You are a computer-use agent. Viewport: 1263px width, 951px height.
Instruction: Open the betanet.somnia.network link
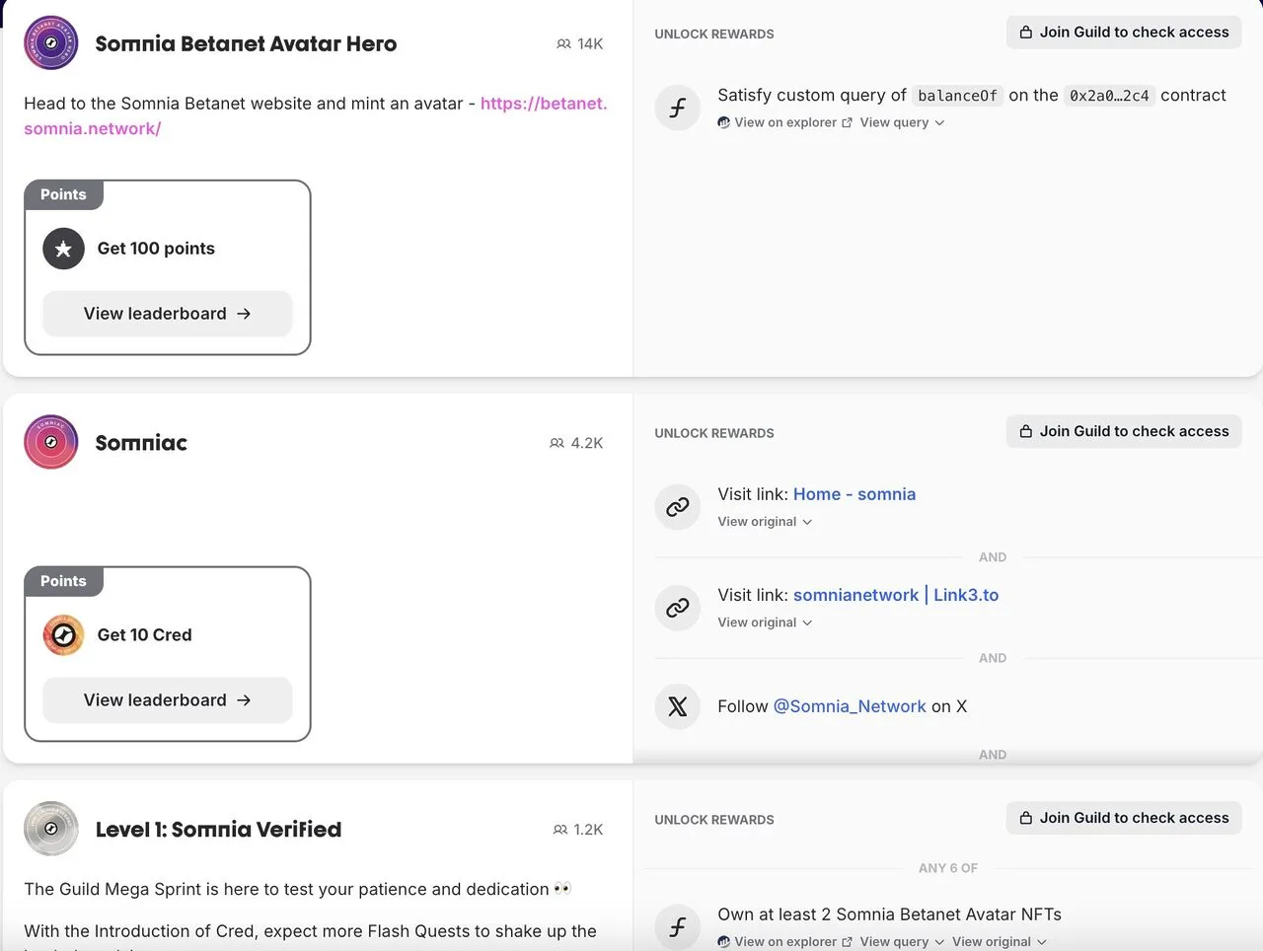543,104
